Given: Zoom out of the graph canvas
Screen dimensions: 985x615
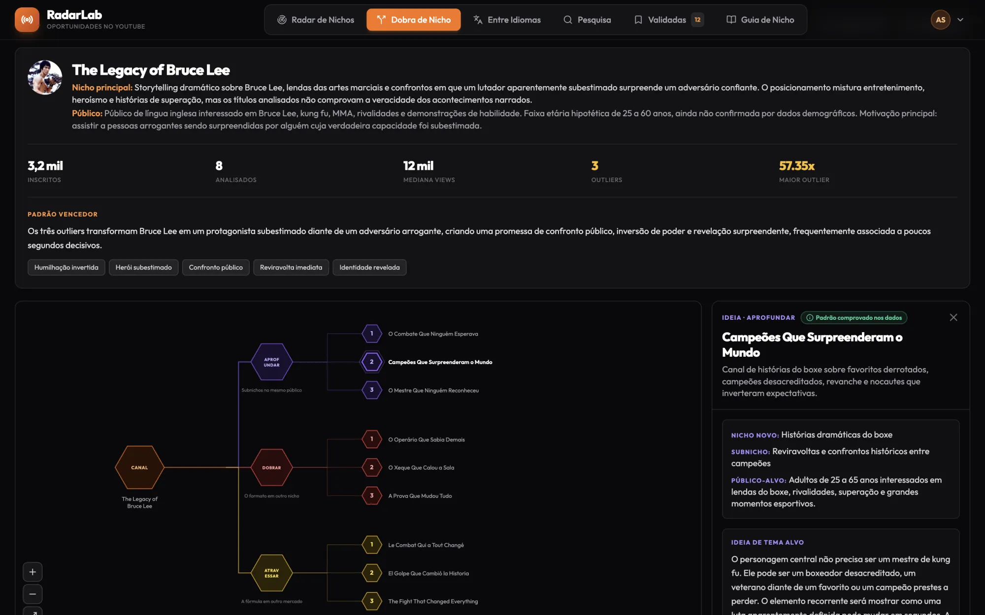Looking at the screenshot, I should 33,594.
